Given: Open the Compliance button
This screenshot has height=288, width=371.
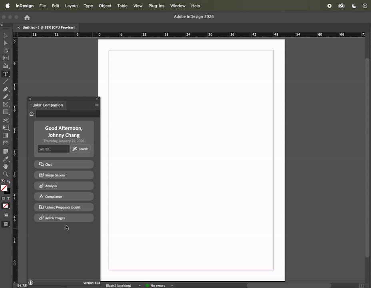Looking at the screenshot, I should 64,196.
